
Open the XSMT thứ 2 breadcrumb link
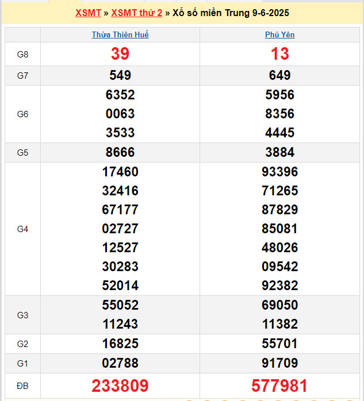[x=137, y=13]
